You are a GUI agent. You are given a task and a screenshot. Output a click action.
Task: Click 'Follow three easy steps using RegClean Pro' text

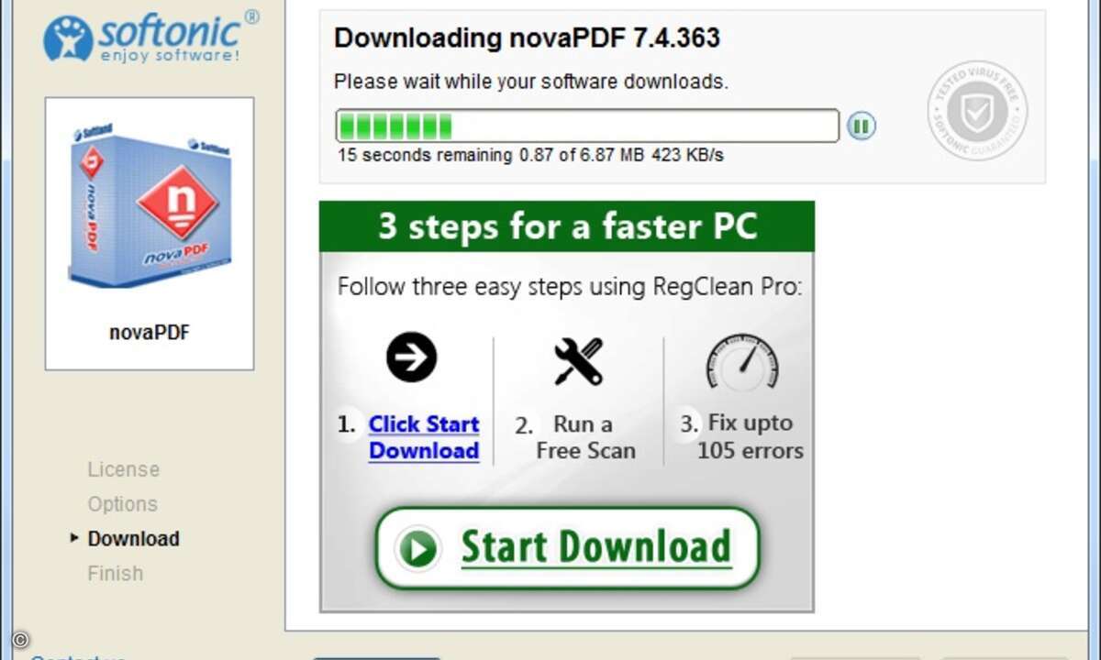point(570,287)
